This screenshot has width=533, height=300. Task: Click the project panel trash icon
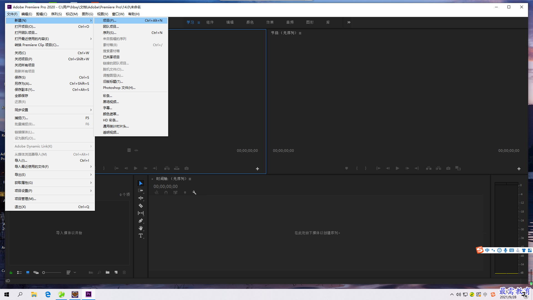124,272
